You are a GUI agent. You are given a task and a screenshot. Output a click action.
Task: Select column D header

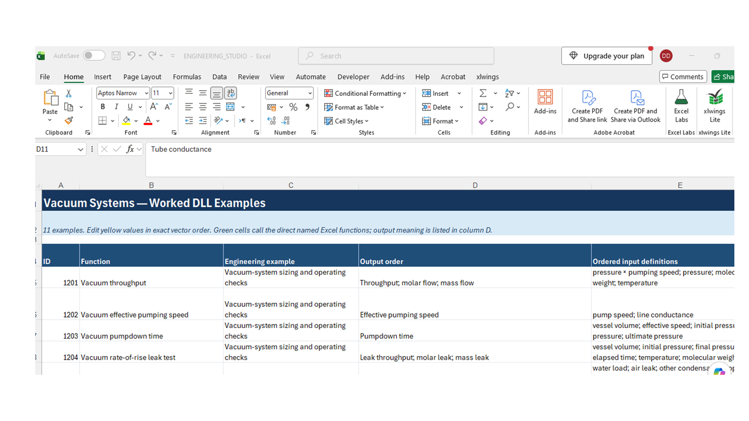point(475,185)
